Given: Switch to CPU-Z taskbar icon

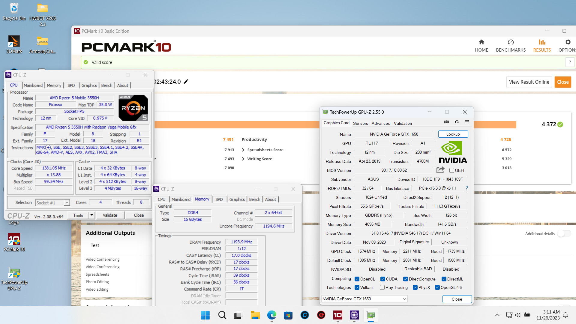Looking at the screenshot, I should (x=354, y=315).
